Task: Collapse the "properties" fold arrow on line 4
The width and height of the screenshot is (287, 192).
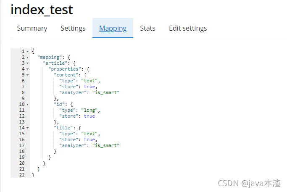Action: point(27,69)
